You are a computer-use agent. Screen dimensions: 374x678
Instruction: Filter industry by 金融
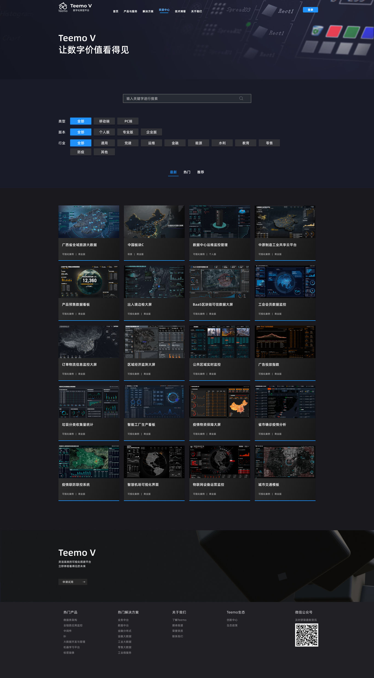pyautogui.click(x=175, y=143)
